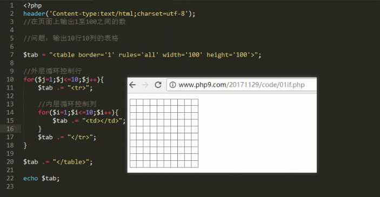
Task: Click the echo $tab statement
Action: pos(42,178)
